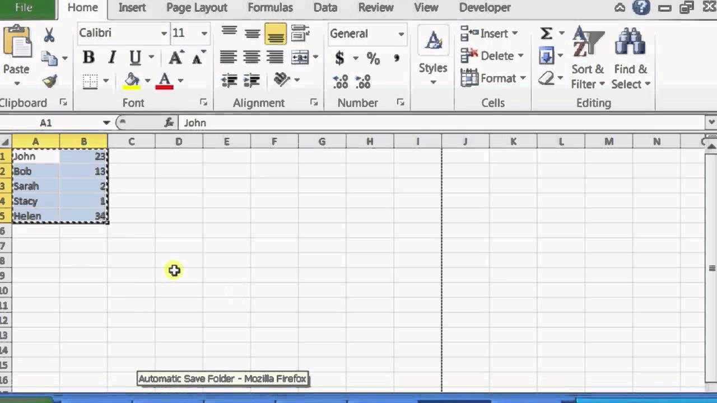Toggle Underline formatting
Viewport: 717px width, 403px height.
coord(135,57)
